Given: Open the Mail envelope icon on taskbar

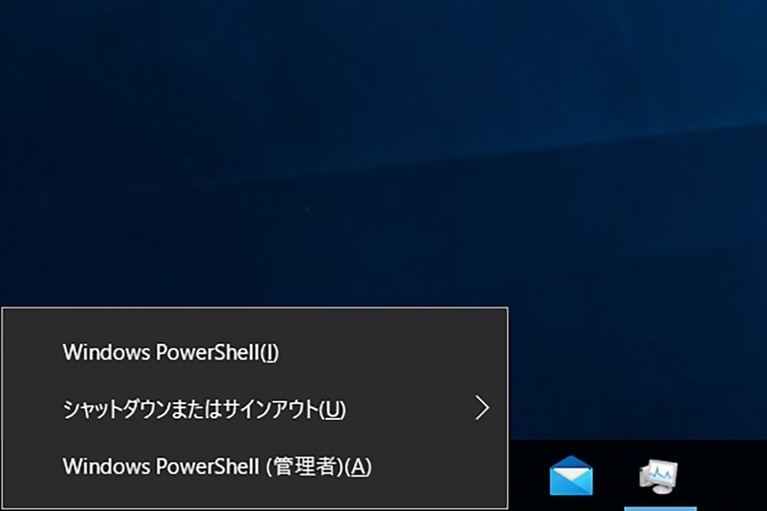Looking at the screenshot, I should coord(571,476).
